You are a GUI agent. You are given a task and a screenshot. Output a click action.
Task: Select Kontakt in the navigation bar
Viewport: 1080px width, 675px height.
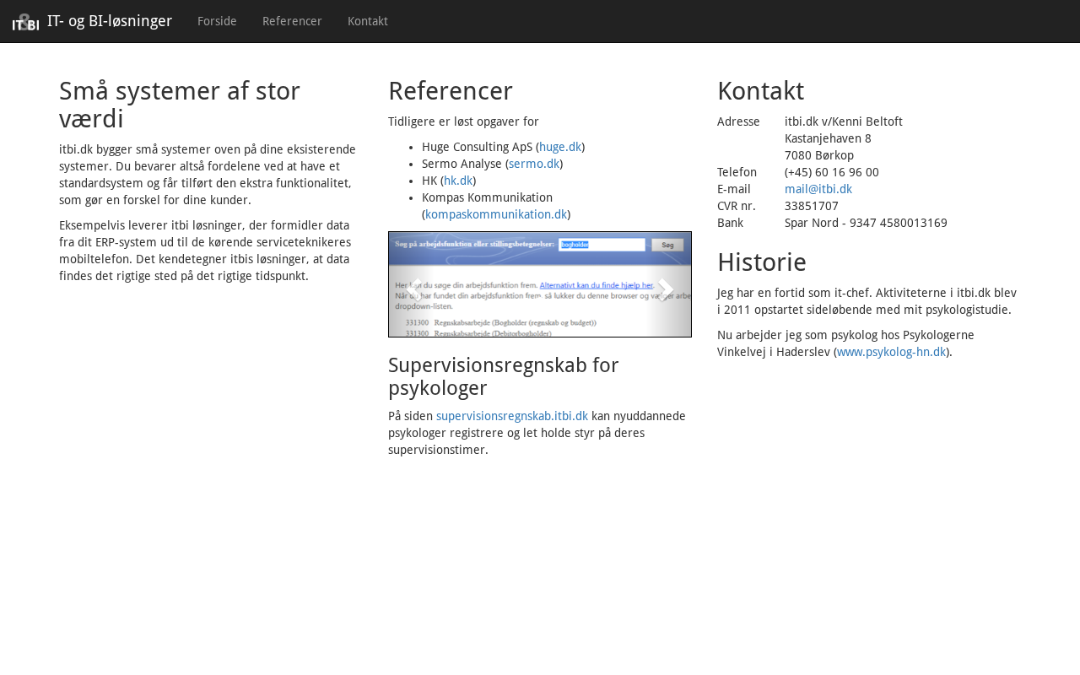click(x=368, y=21)
